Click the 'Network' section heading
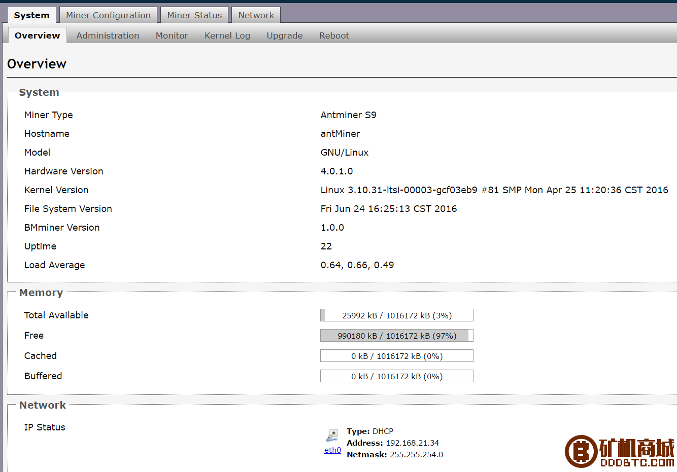The width and height of the screenshot is (677, 472). pos(43,405)
